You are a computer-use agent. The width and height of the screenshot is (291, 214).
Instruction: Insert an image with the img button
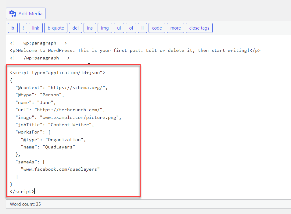point(105,28)
